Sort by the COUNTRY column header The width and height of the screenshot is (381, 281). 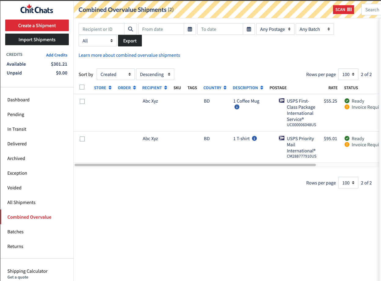click(x=215, y=88)
